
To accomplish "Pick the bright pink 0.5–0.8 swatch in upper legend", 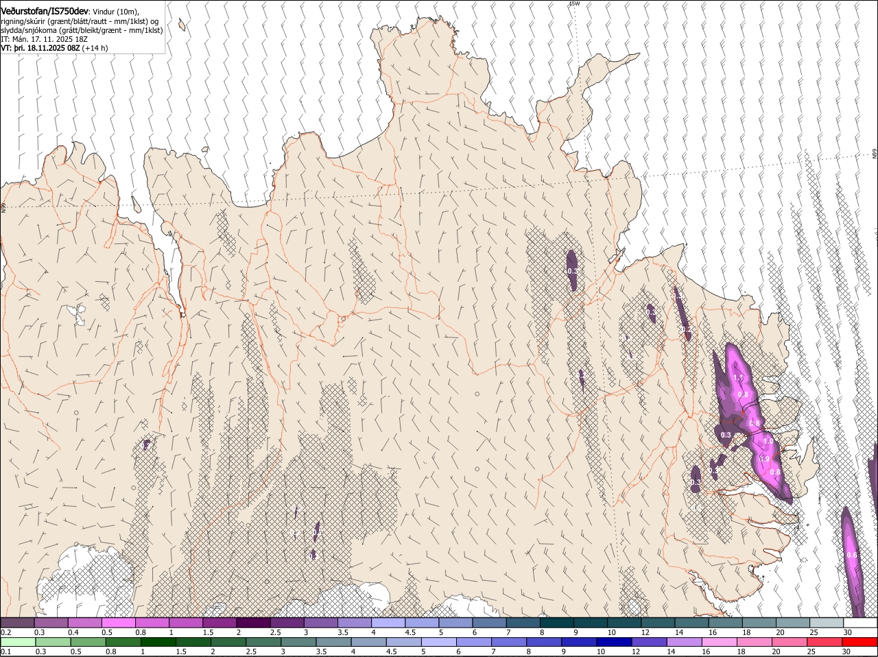I will 118,623.
